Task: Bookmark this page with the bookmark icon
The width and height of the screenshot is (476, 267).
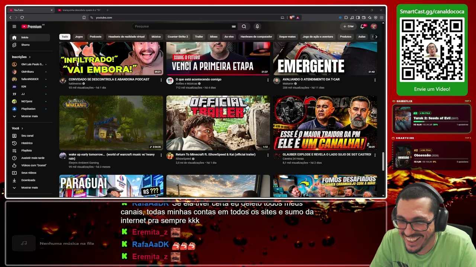Action: click(84, 17)
